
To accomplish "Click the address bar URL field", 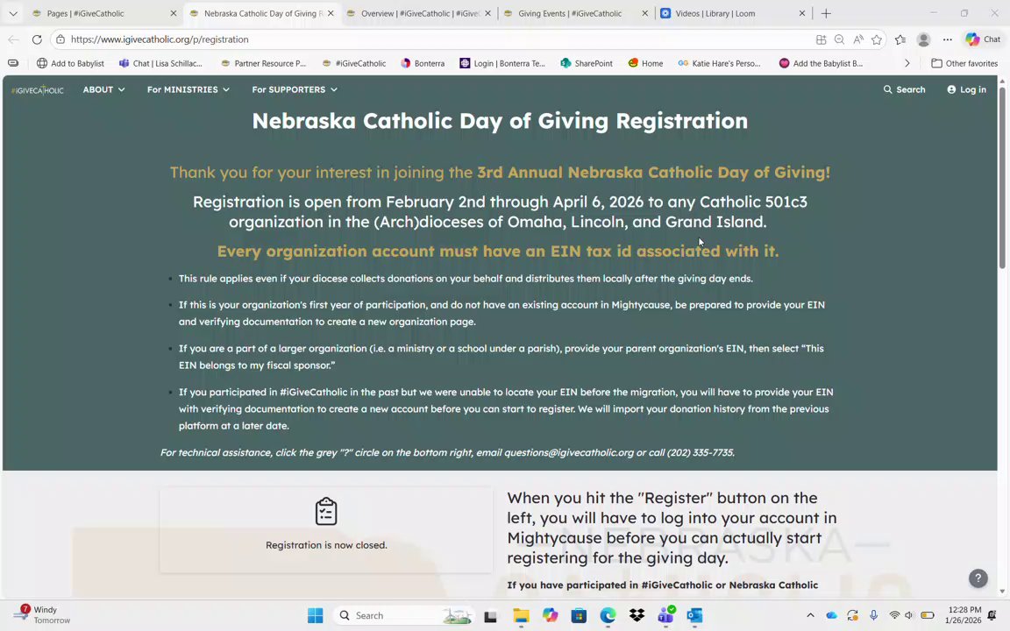I will (x=438, y=39).
